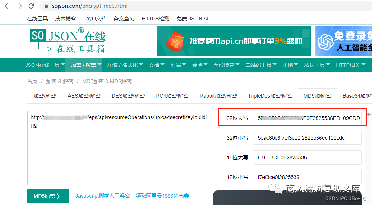Reload the page with refresh icon
The width and height of the screenshot is (372, 205).
(31, 6)
